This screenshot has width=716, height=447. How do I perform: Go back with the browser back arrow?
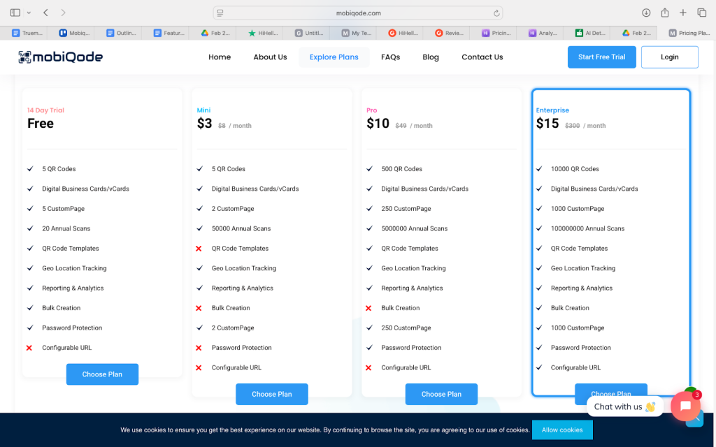tap(46, 13)
